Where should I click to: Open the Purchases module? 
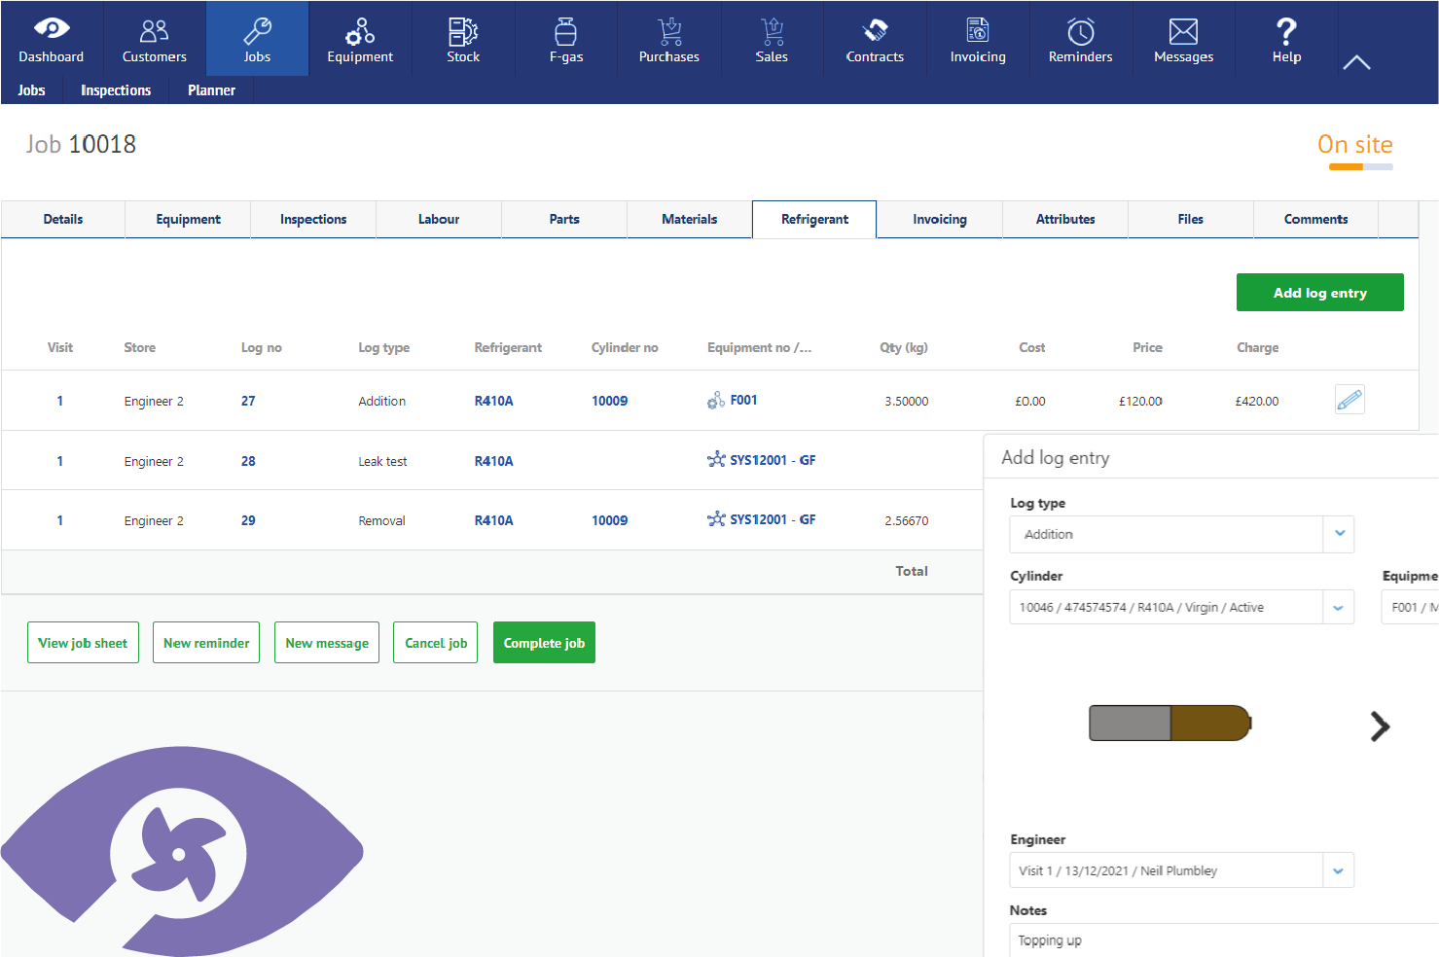click(x=668, y=39)
